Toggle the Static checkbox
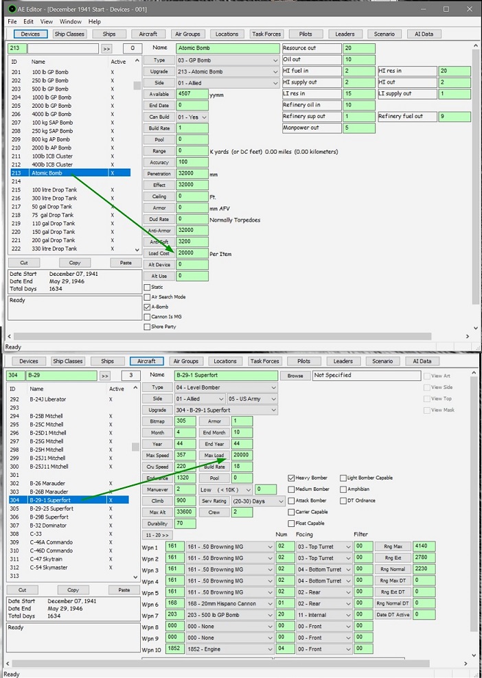 [x=147, y=287]
